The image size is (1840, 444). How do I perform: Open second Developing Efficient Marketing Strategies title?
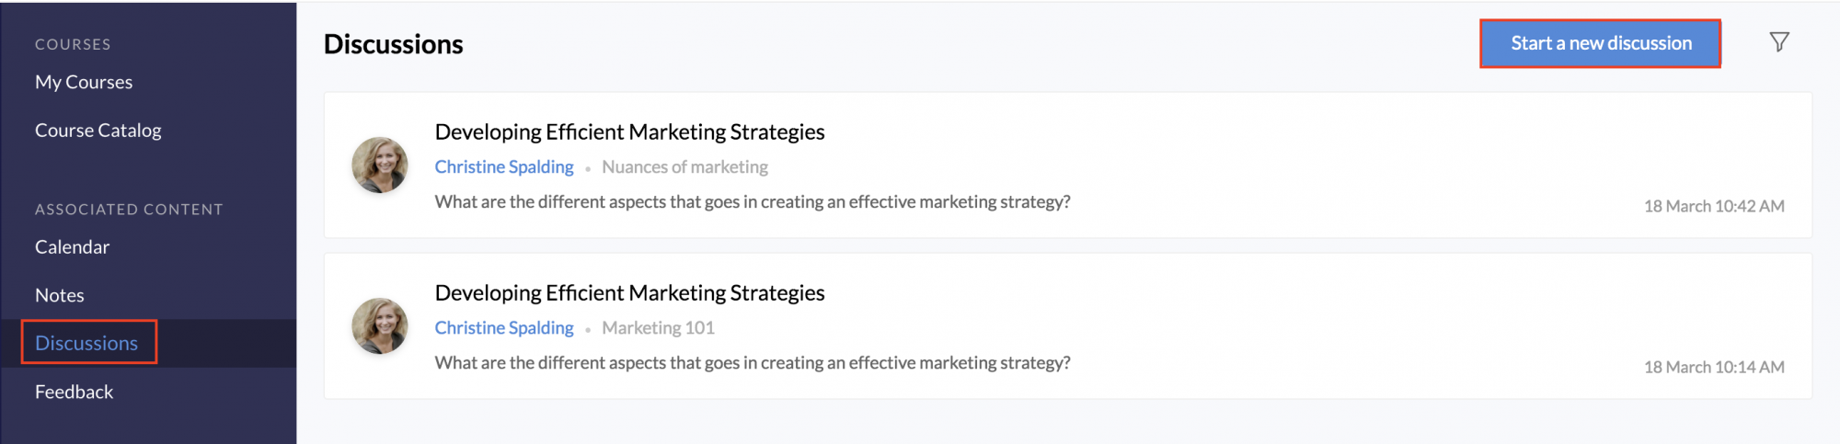click(629, 293)
